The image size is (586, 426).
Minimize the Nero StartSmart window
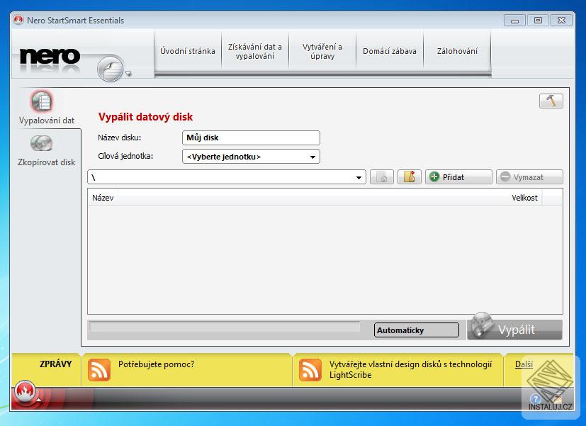click(x=514, y=21)
